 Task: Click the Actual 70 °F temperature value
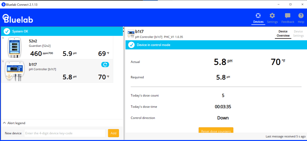278,62
